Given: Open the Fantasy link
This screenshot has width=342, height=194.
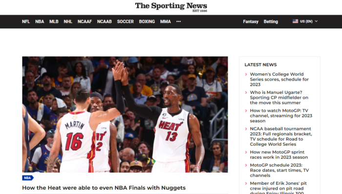Looking at the screenshot, I should click(251, 22).
